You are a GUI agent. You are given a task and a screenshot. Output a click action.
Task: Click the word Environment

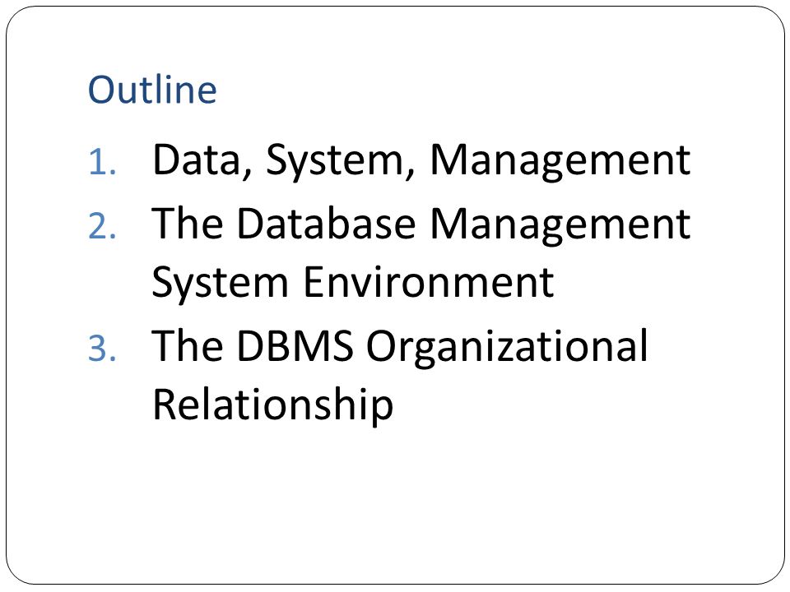(429, 282)
